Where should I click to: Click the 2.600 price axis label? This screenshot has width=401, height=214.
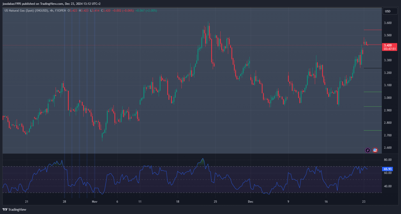pyautogui.click(x=388, y=148)
